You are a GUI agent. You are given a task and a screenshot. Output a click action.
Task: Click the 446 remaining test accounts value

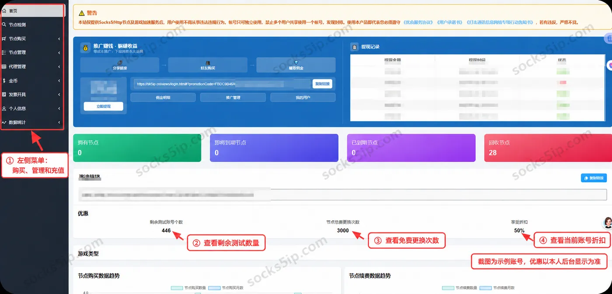166,230
